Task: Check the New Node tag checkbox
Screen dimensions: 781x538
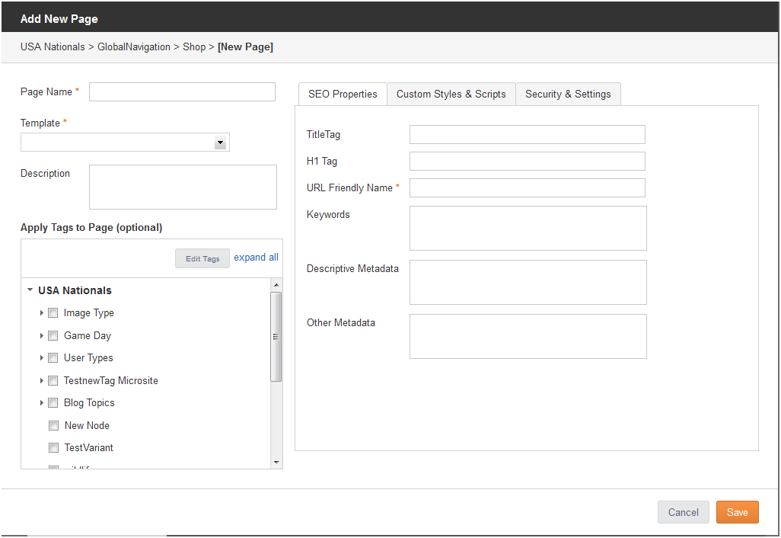Action: tap(53, 425)
